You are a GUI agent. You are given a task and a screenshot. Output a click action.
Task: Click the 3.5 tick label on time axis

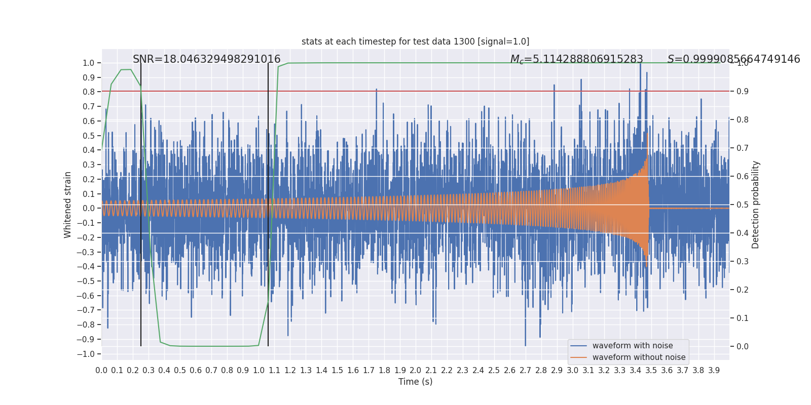(x=651, y=371)
